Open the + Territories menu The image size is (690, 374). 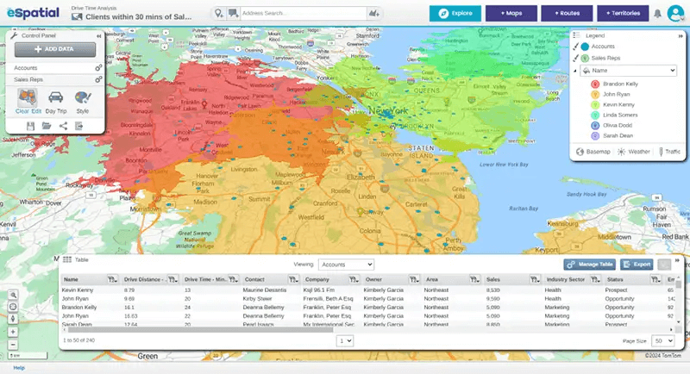(624, 14)
